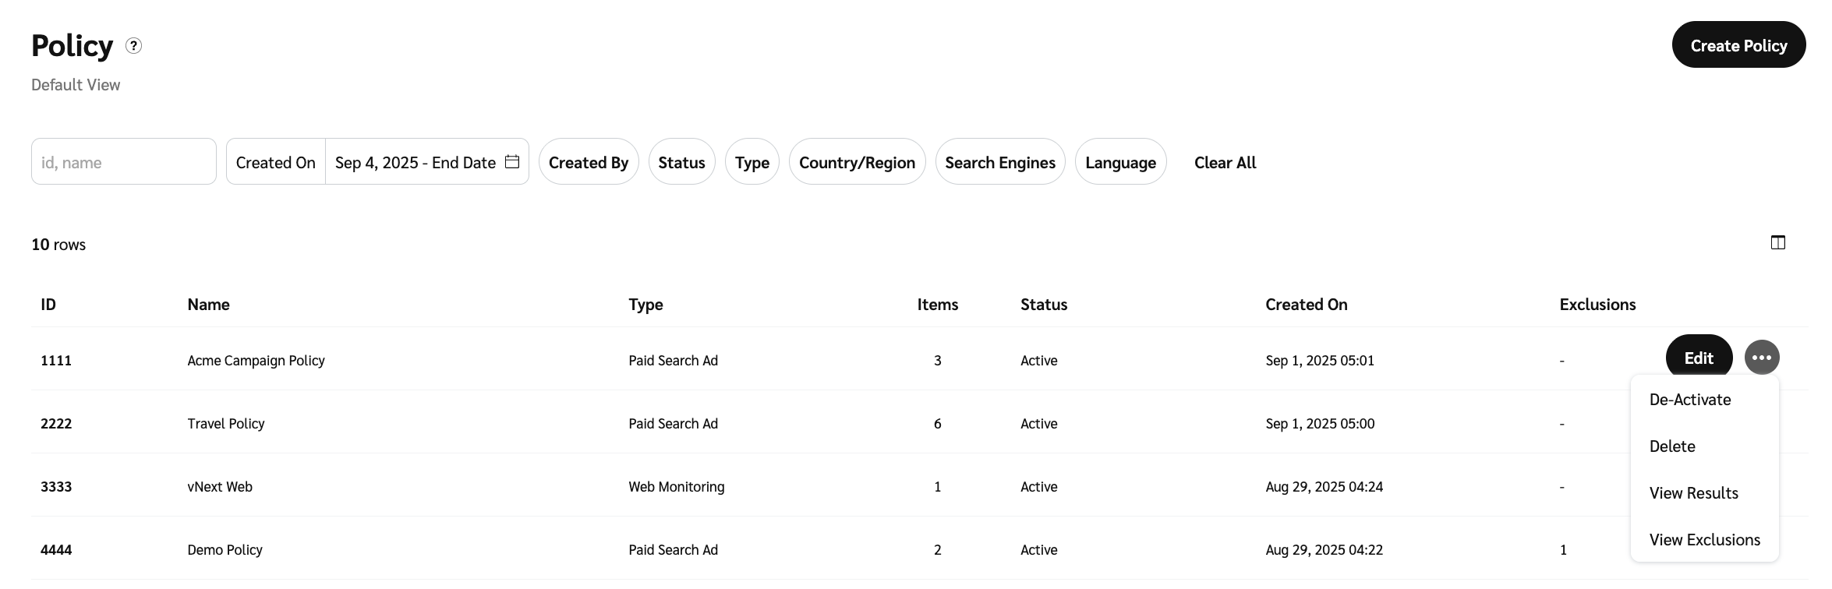
Task: Edit the Acme Campaign Policy row
Action: click(x=1699, y=358)
